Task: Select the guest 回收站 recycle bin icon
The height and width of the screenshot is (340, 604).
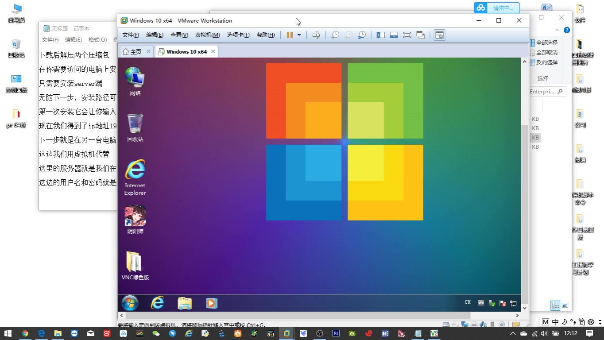Action: coord(135,128)
